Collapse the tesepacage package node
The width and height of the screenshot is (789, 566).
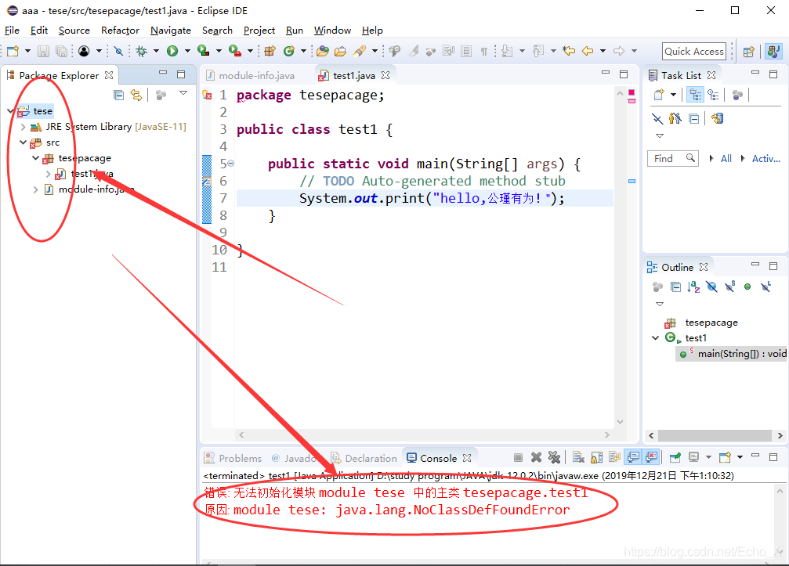tap(35, 157)
